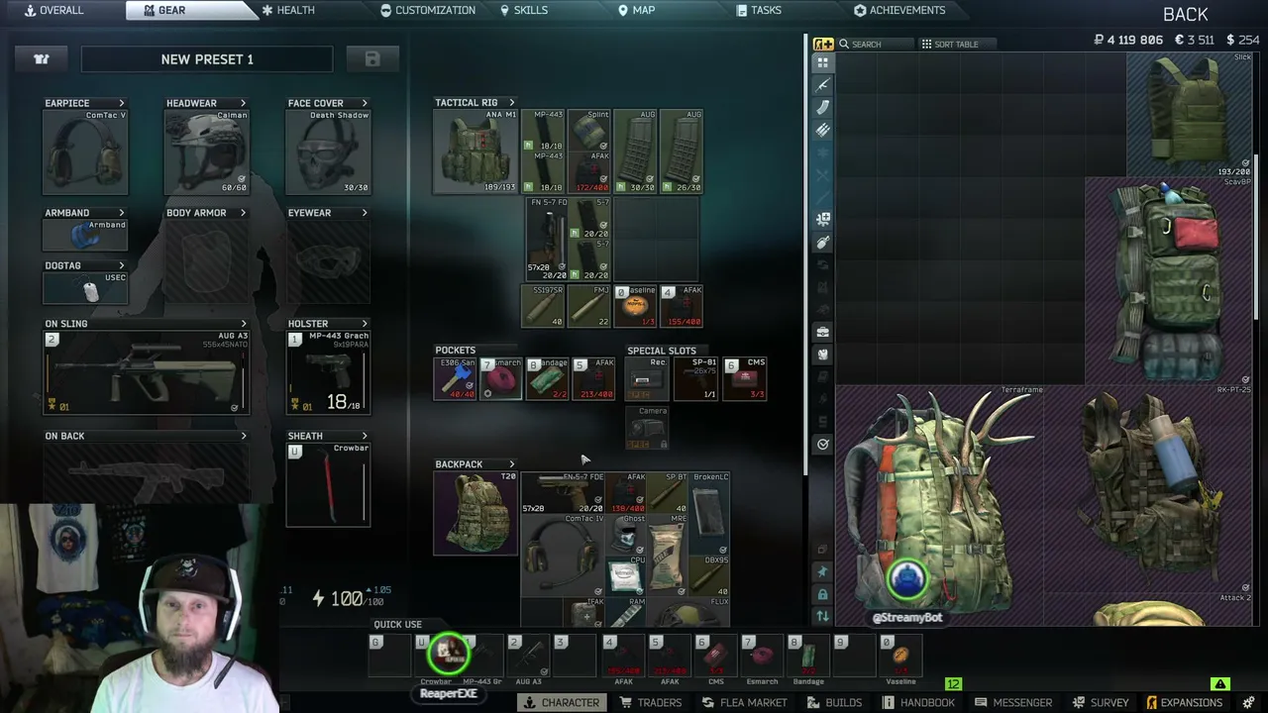Image resolution: width=1268 pixels, height=713 pixels.
Task: Select the Slick plate carrier in stash
Action: tap(1190, 114)
